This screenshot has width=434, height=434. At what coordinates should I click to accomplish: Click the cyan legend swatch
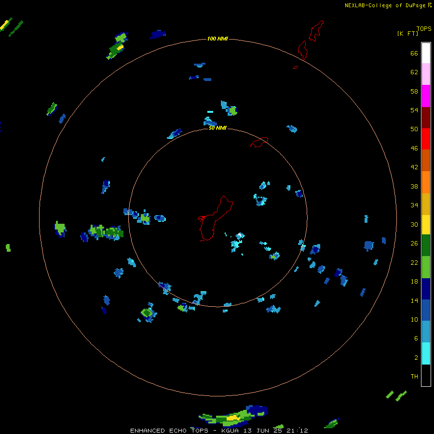coord(426,353)
